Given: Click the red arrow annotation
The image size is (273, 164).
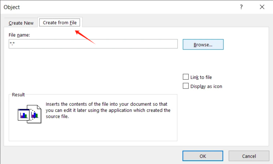Looking at the screenshot, I should 85,37.
